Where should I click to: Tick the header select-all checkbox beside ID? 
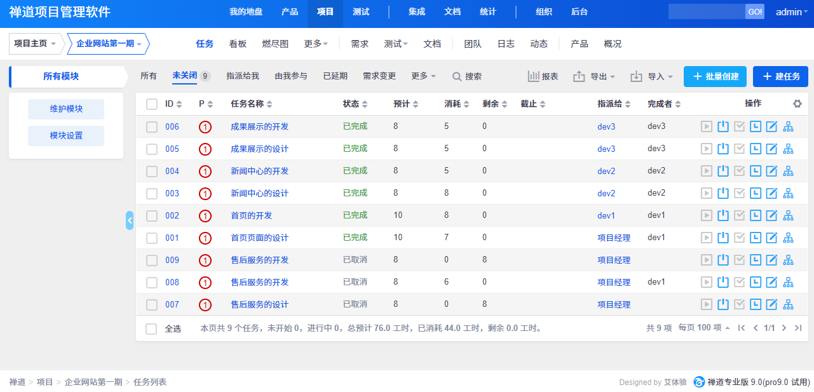(x=152, y=104)
